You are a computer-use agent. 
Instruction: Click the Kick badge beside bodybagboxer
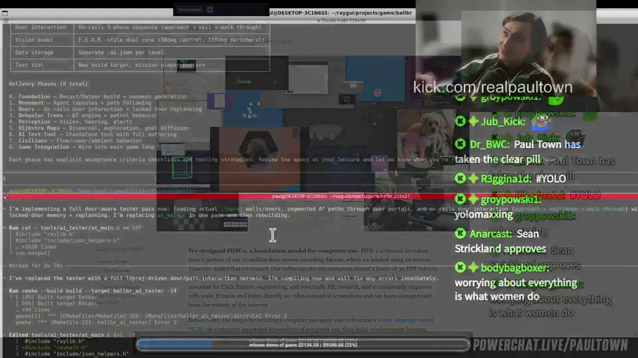point(461,268)
